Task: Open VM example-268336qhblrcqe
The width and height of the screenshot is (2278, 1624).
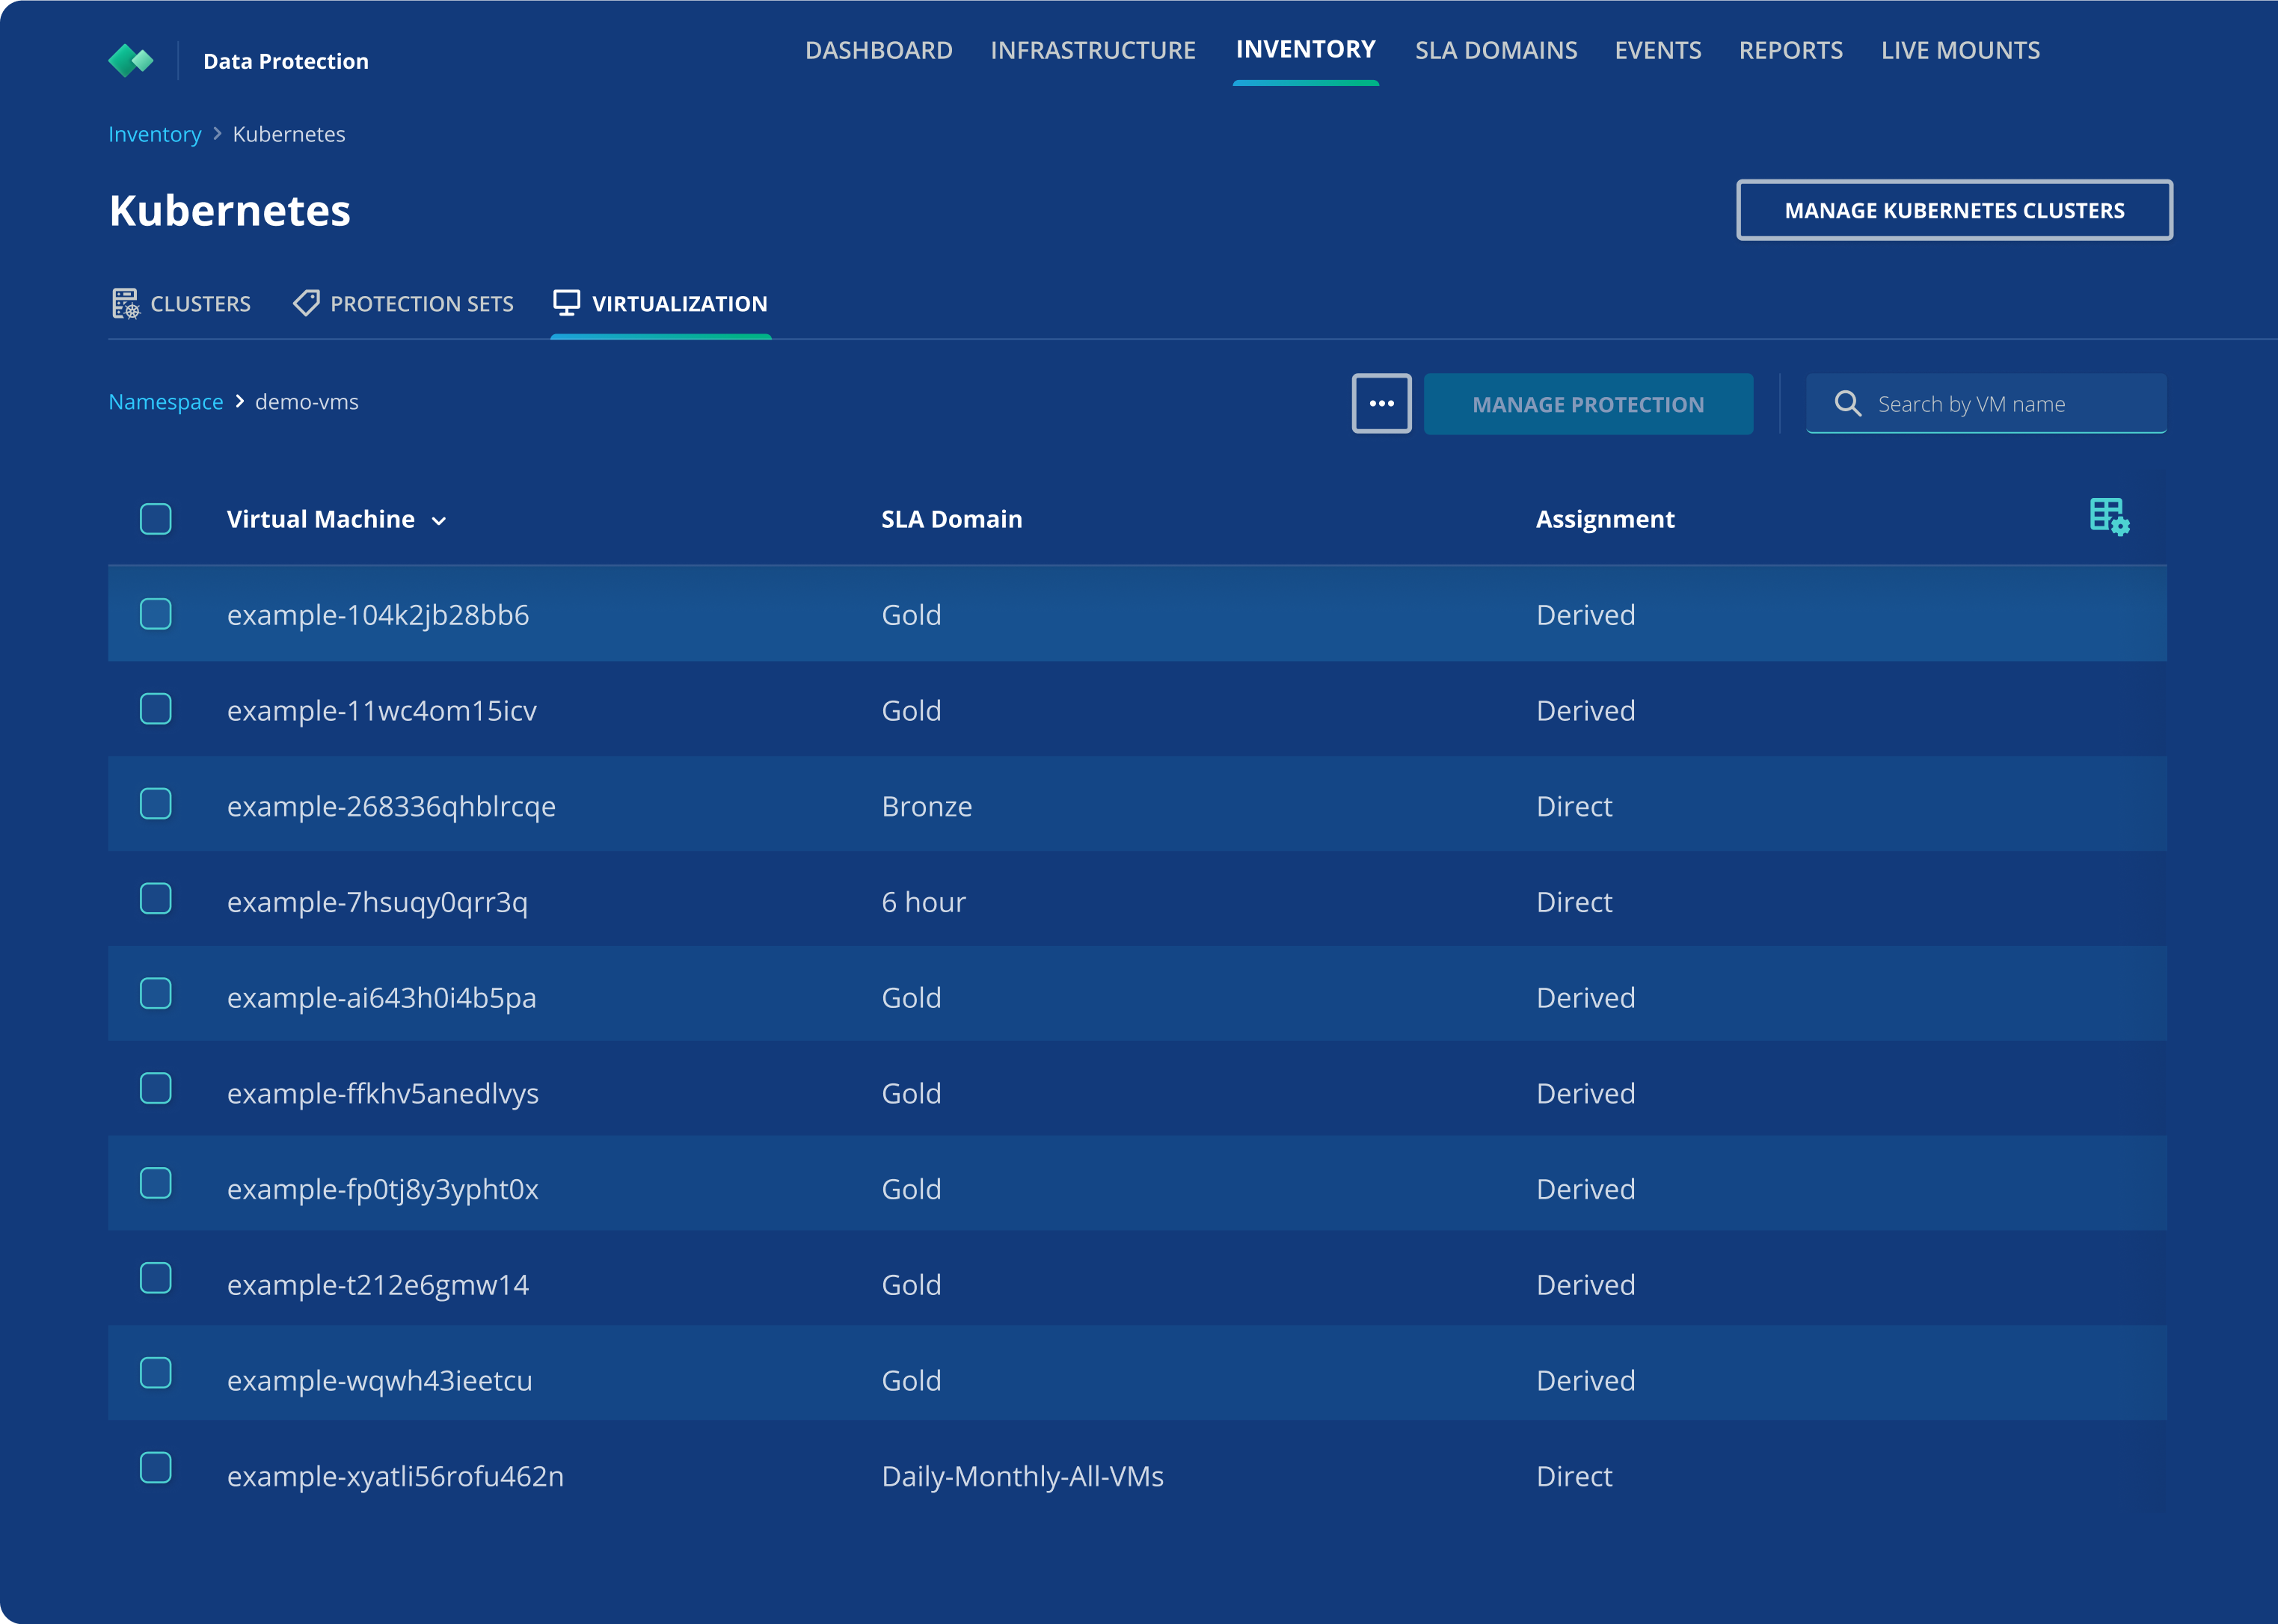Action: pyautogui.click(x=391, y=807)
